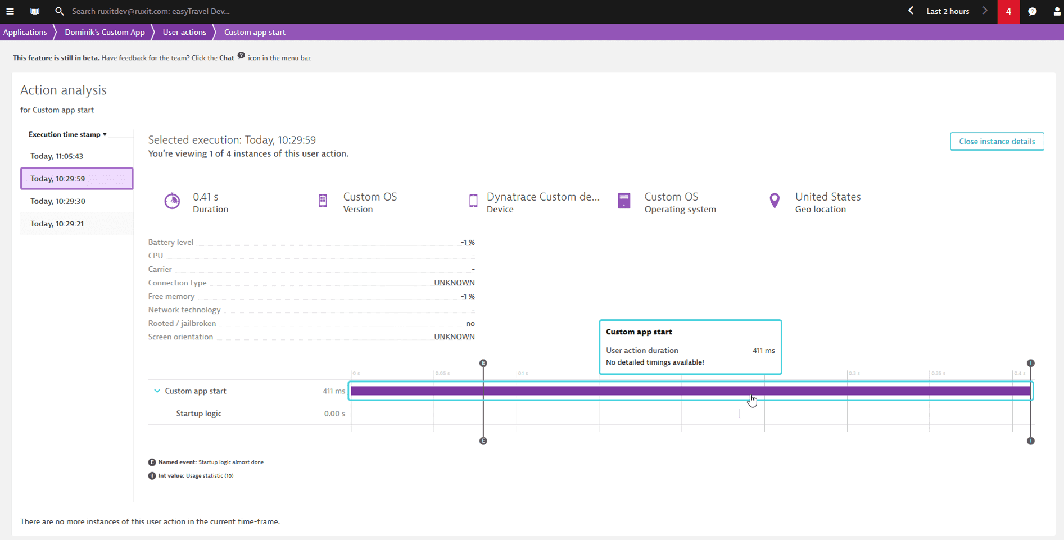Click the Free memory label
This screenshot has width=1064, height=540.
point(171,296)
